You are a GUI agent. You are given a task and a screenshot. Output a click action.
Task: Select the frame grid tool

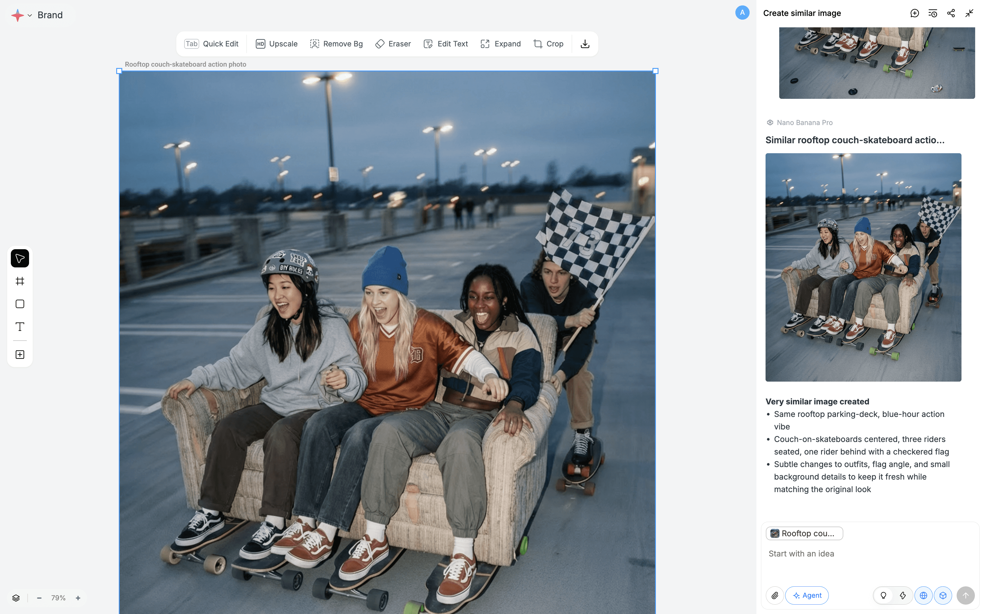coord(19,281)
